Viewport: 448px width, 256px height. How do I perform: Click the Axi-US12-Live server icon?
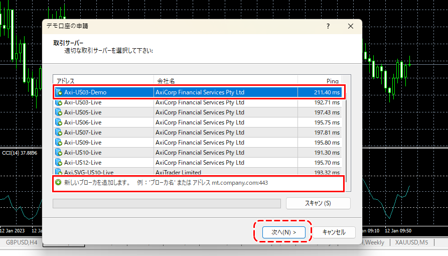point(59,163)
